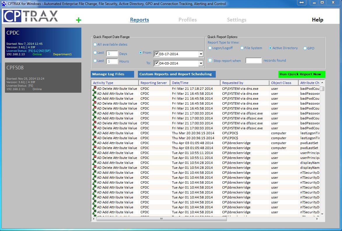This screenshot has width=342, height=231.
Task: Open the To date dropdown
Action: 201,63
